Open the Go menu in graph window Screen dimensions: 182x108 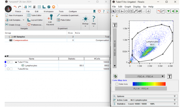click(x=145, y=7)
